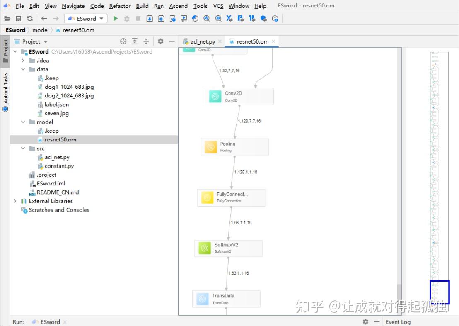Screen dimensions: 459x326
Task: Click Scroll from Source crosshair icon
Action: click(123, 41)
